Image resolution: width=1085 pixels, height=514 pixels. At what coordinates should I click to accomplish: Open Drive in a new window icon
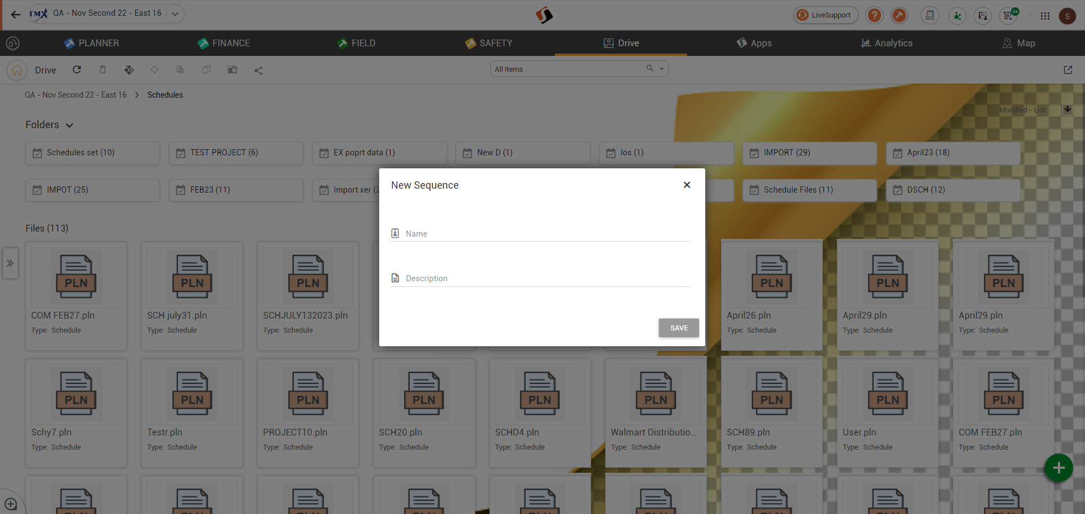pos(1067,70)
